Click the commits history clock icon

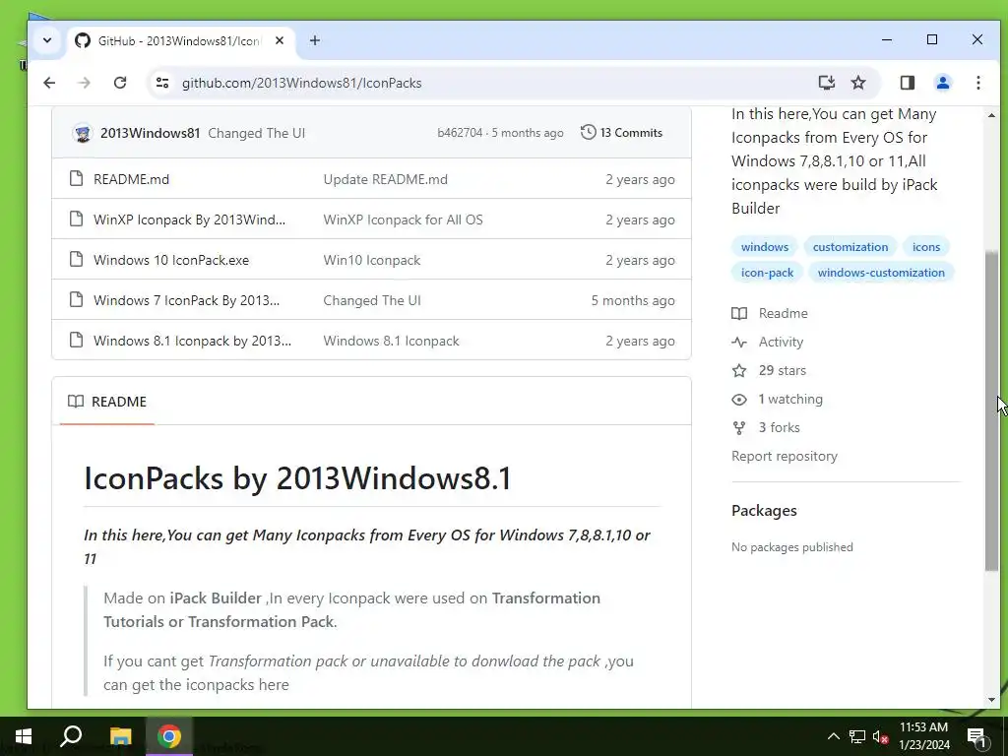click(589, 133)
